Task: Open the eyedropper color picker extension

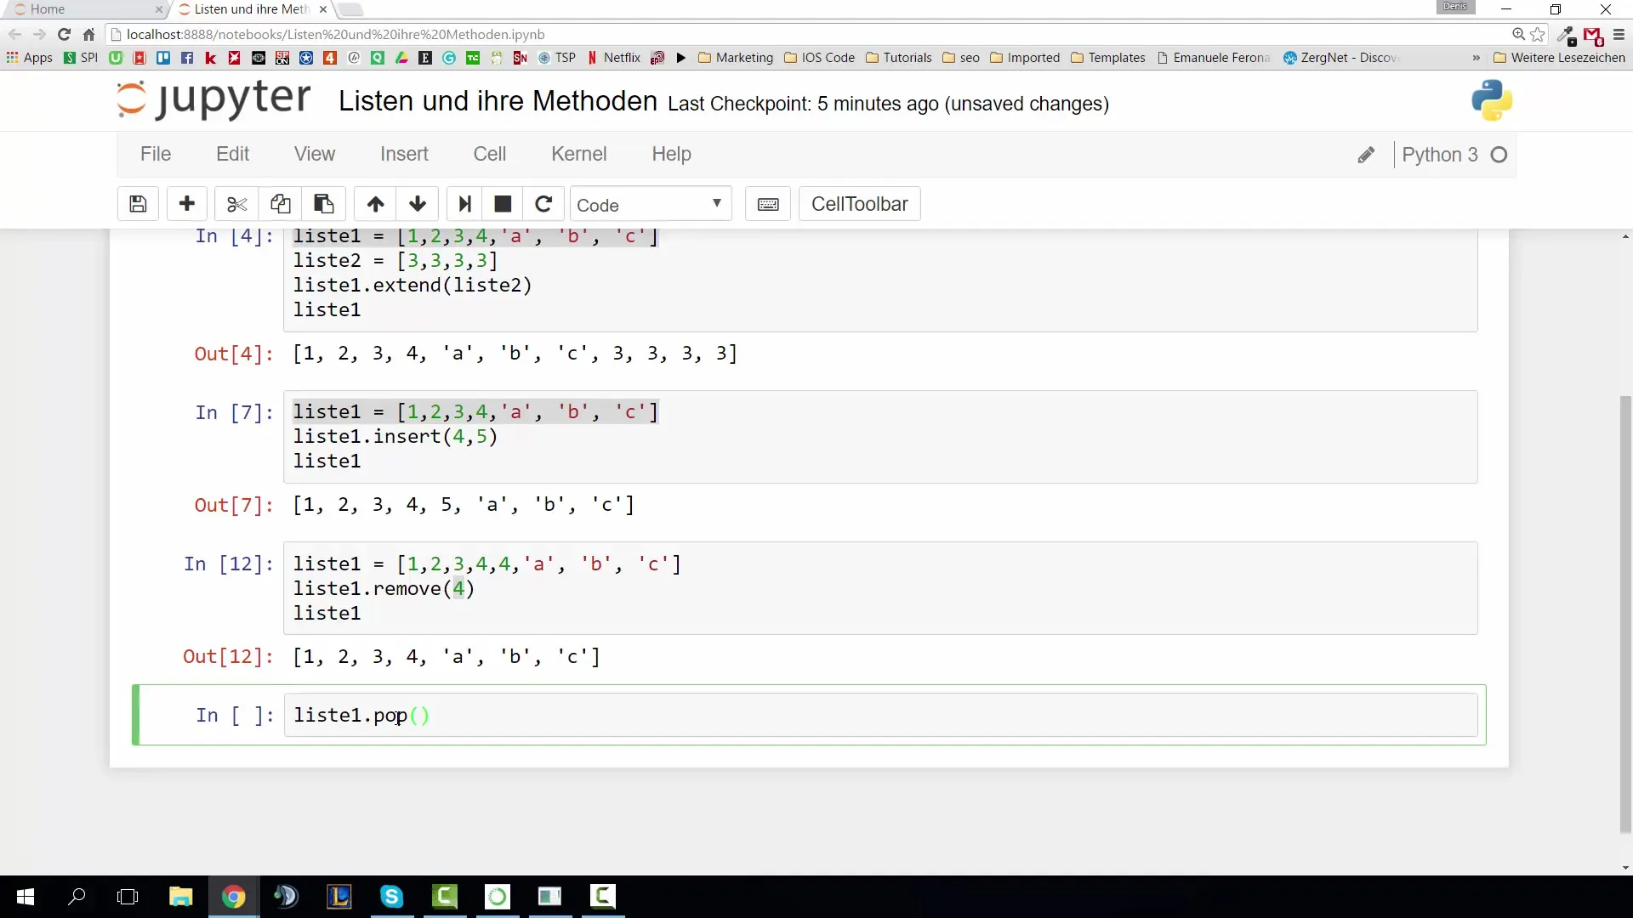Action: 1566,35
